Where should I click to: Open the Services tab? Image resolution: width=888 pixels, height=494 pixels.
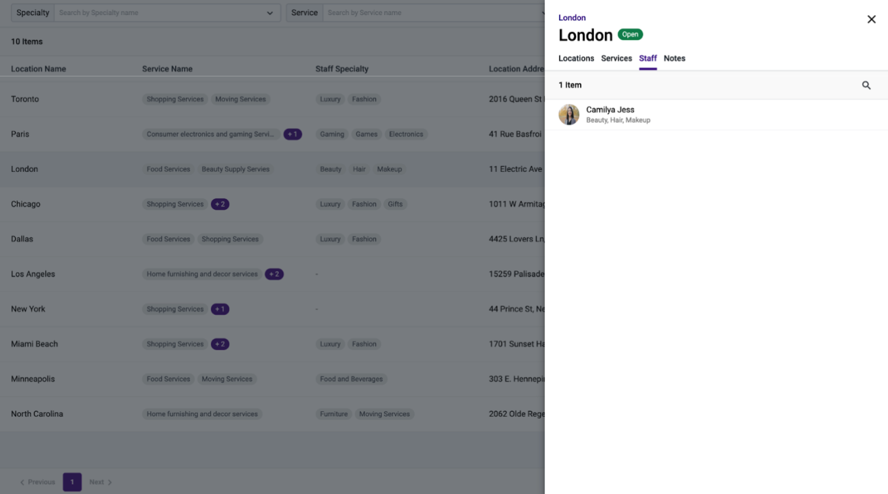(617, 58)
